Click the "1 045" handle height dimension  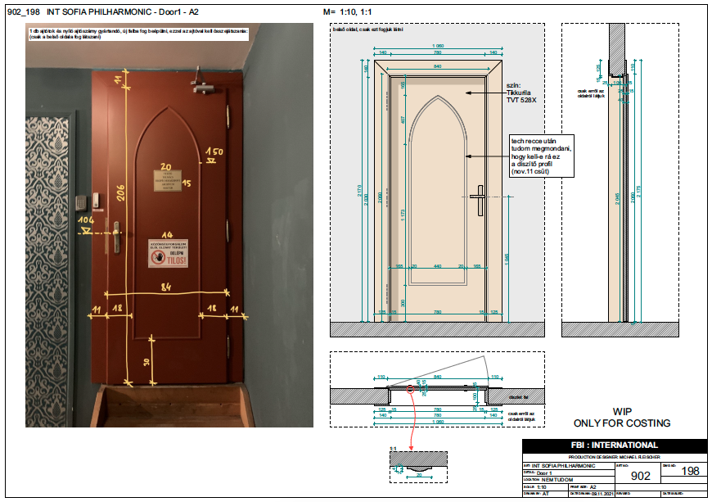coord(507,260)
